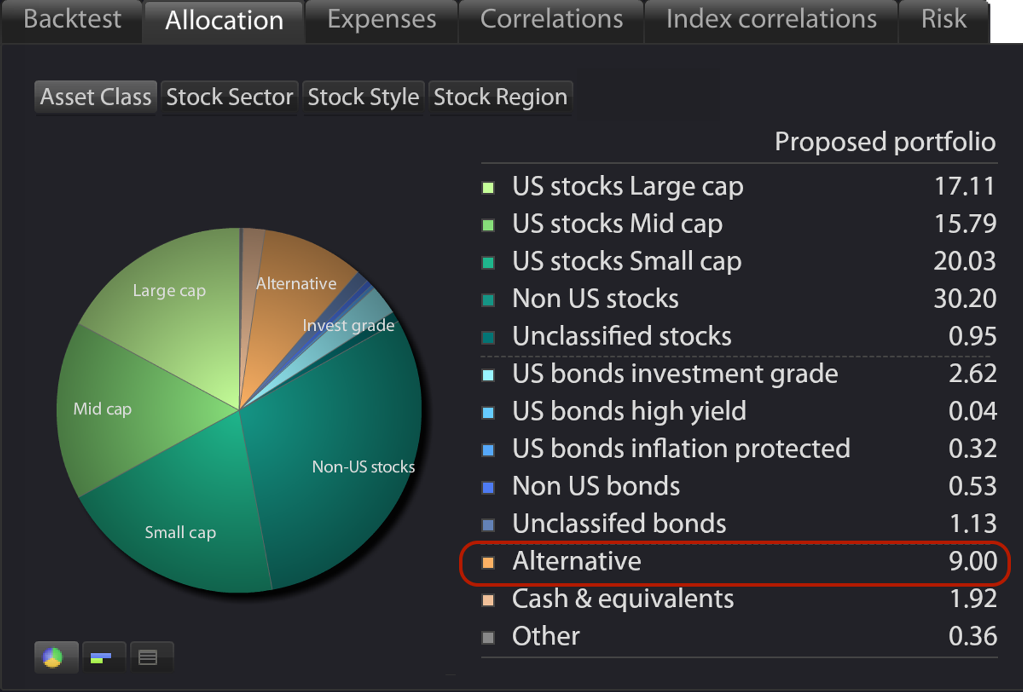Click Non US stocks legend swatch
The height and width of the screenshot is (692, 1023).
tap(488, 300)
